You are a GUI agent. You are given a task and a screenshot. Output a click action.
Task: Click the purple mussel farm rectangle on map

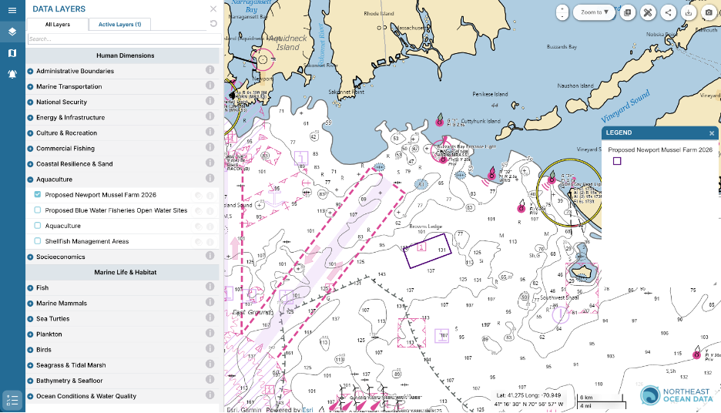[x=428, y=250]
